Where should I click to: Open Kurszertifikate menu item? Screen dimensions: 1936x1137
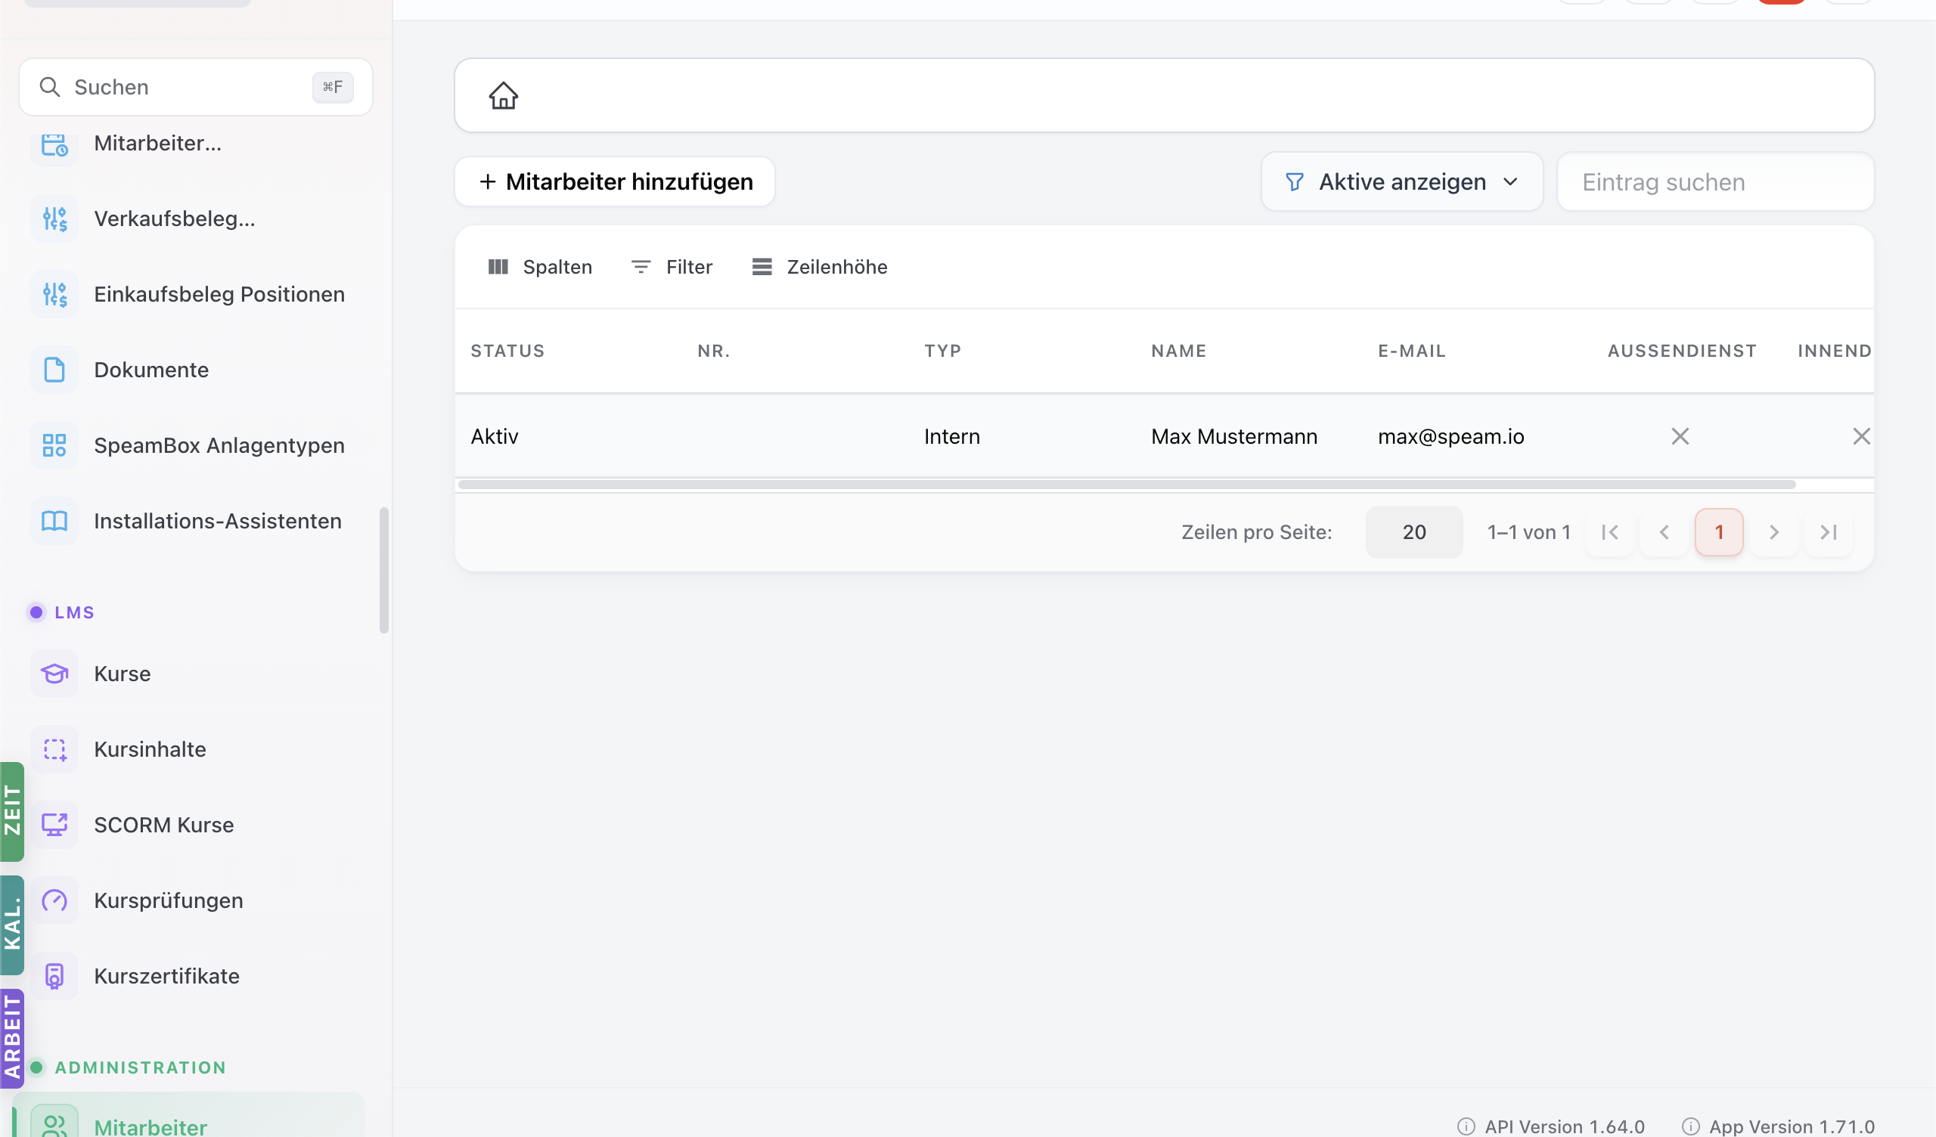point(188,976)
